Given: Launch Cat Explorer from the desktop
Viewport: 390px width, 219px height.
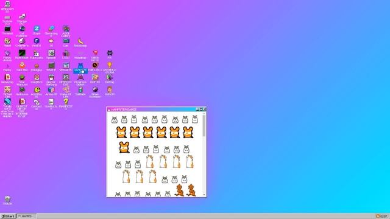Looking at the screenshot, I should (22, 32).
